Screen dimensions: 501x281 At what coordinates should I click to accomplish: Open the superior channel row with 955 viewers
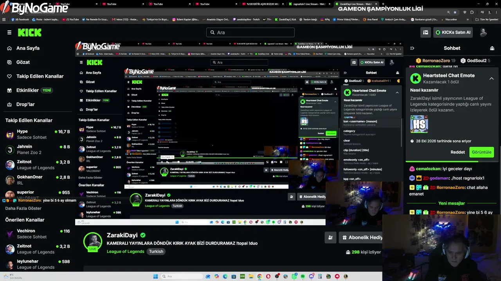pos(38,194)
